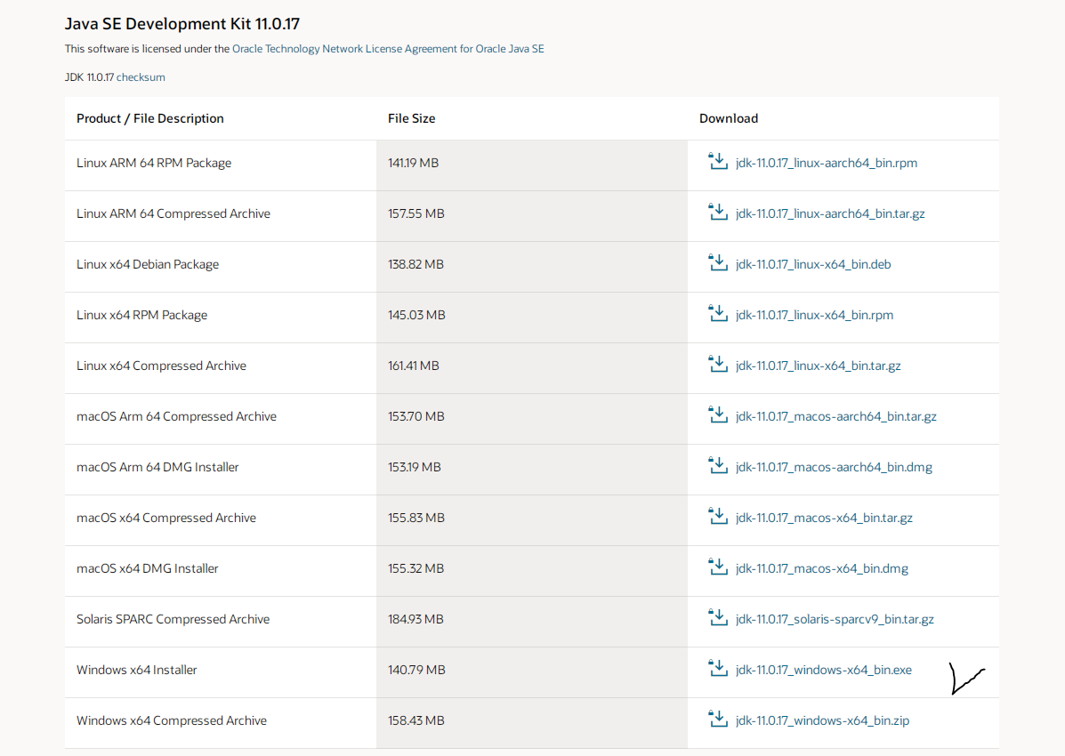Click download icon for jdk-11.0.17_linux-aarch64_bin.rpm

tap(717, 162)
